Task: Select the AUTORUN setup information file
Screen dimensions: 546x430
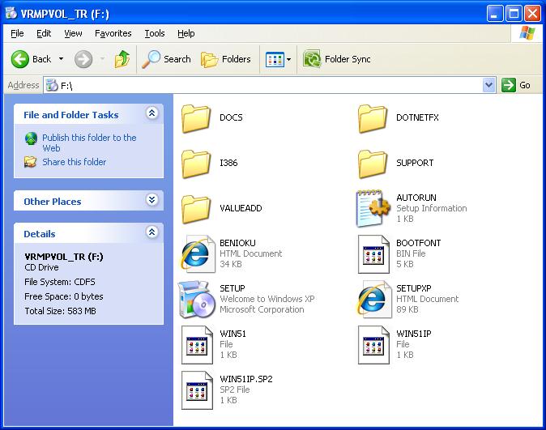Action: click(x=373, y=208)
